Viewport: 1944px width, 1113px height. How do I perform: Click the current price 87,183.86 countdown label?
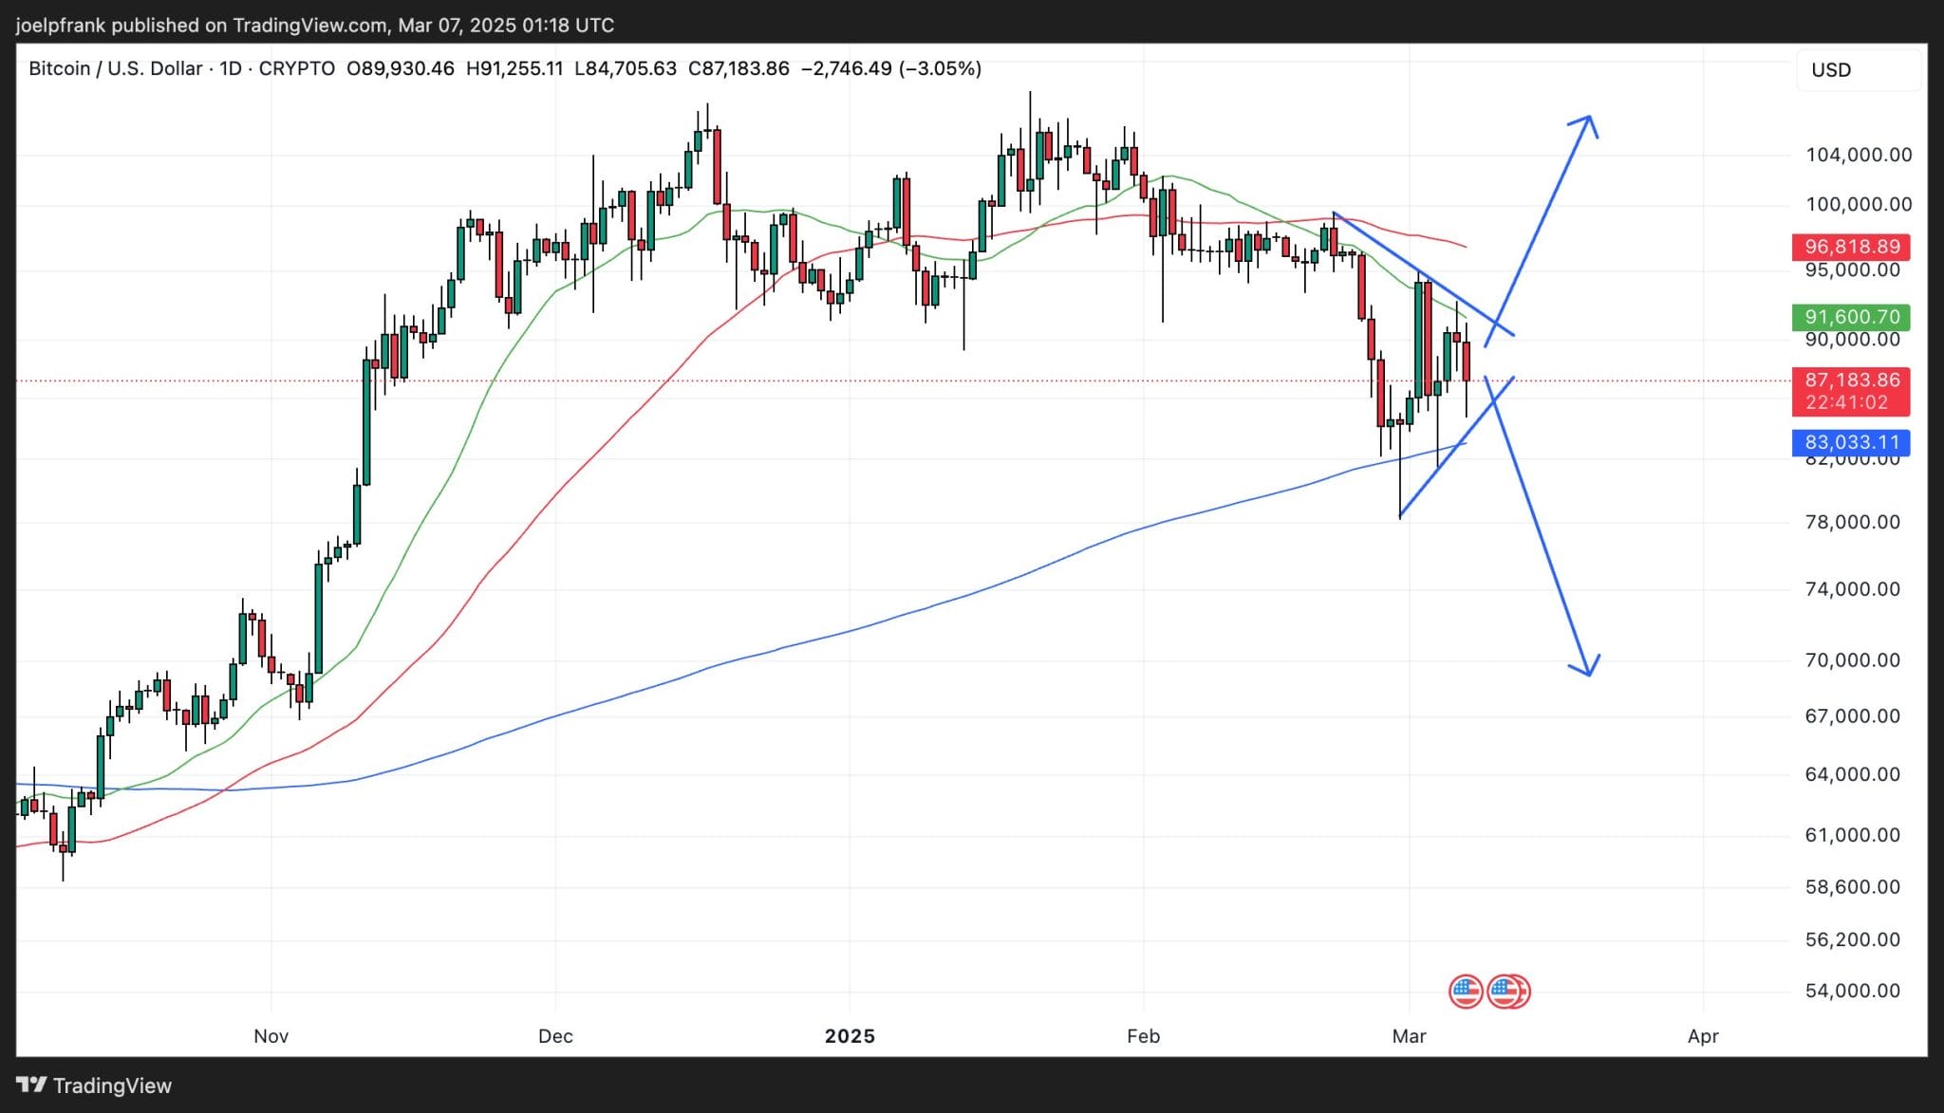pos(1851,391)
